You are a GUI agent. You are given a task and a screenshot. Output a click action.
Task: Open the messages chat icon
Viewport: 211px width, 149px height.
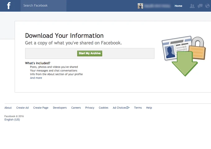(200, 6)
